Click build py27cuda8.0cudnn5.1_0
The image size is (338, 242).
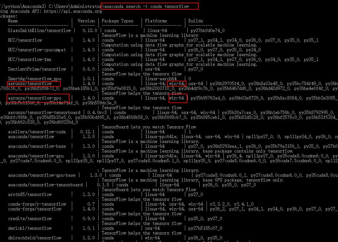(x=153, y=161)
